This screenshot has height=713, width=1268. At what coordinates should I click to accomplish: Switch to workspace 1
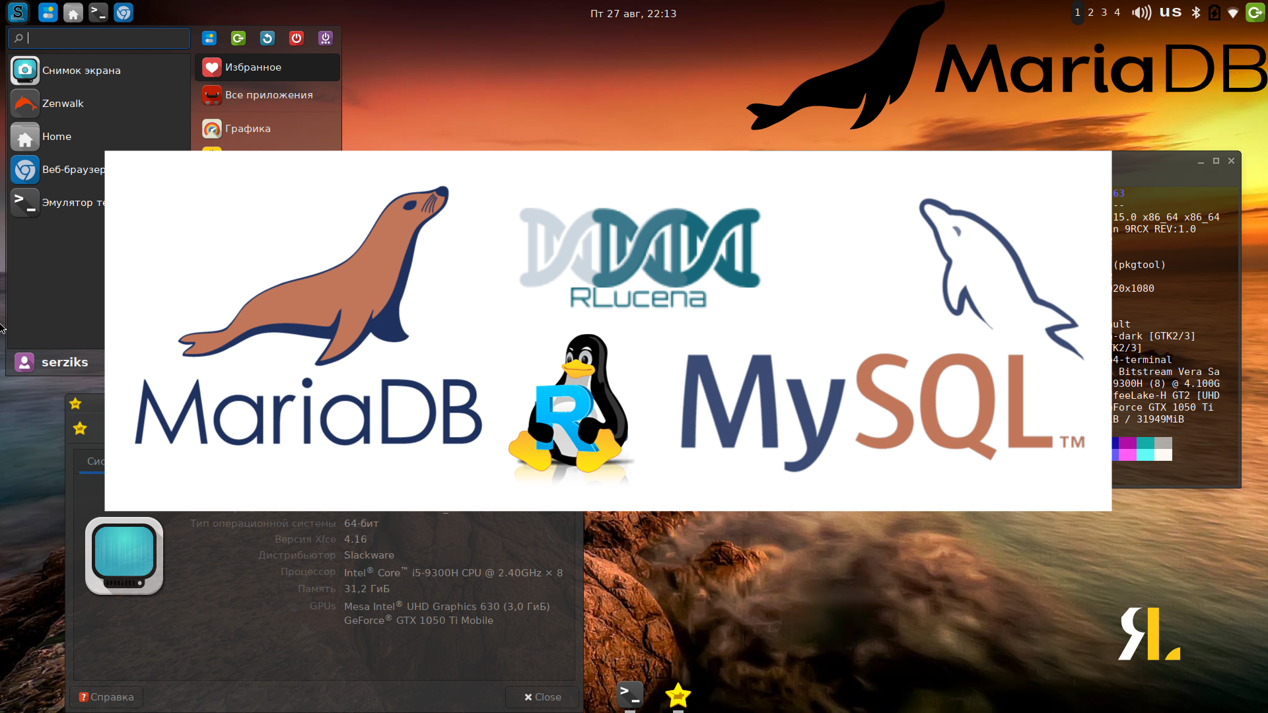[1077, 13]
